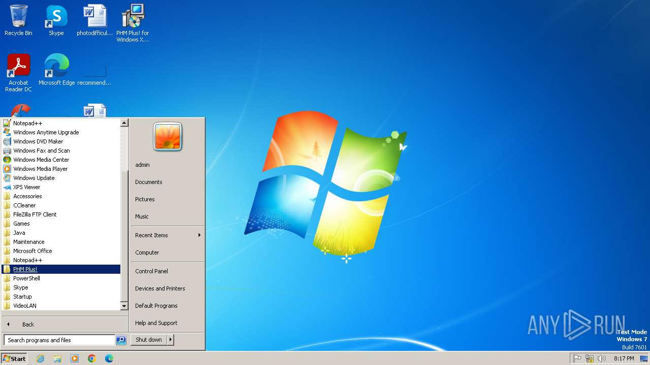
Task: Expand the Maintenance folder
Action: tap(61, 242)
